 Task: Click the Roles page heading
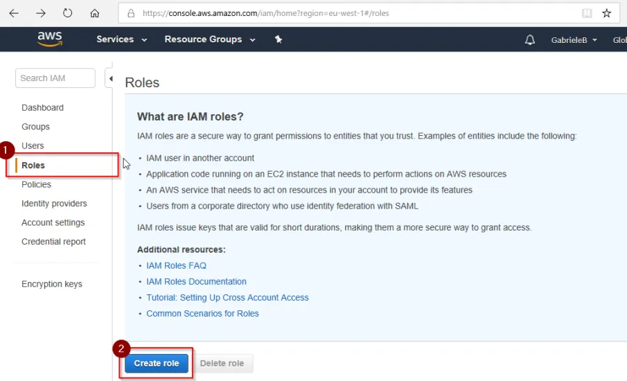pyautogui.click(x=142, y=82)
